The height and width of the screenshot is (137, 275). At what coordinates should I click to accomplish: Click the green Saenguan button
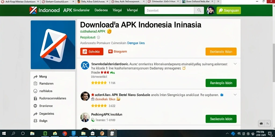(x=229, y=10)
